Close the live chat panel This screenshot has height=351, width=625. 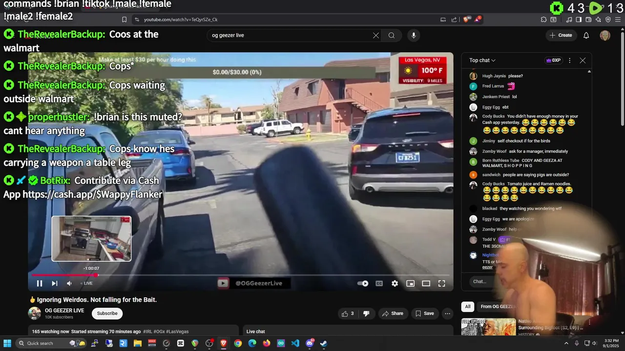583,60
